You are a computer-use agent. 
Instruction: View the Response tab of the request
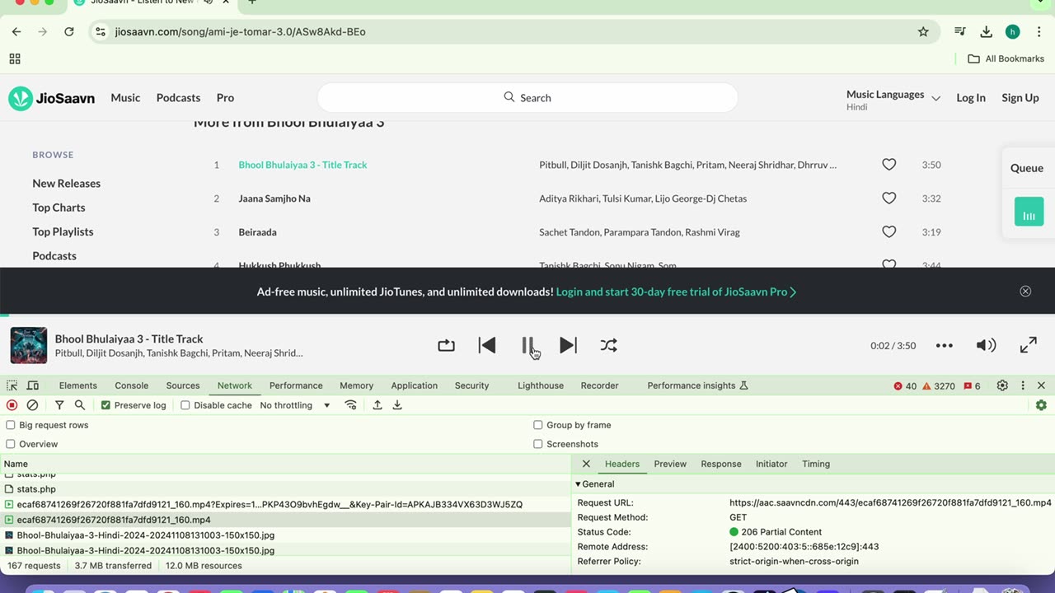pyautogui.click(x=721, y=464)
